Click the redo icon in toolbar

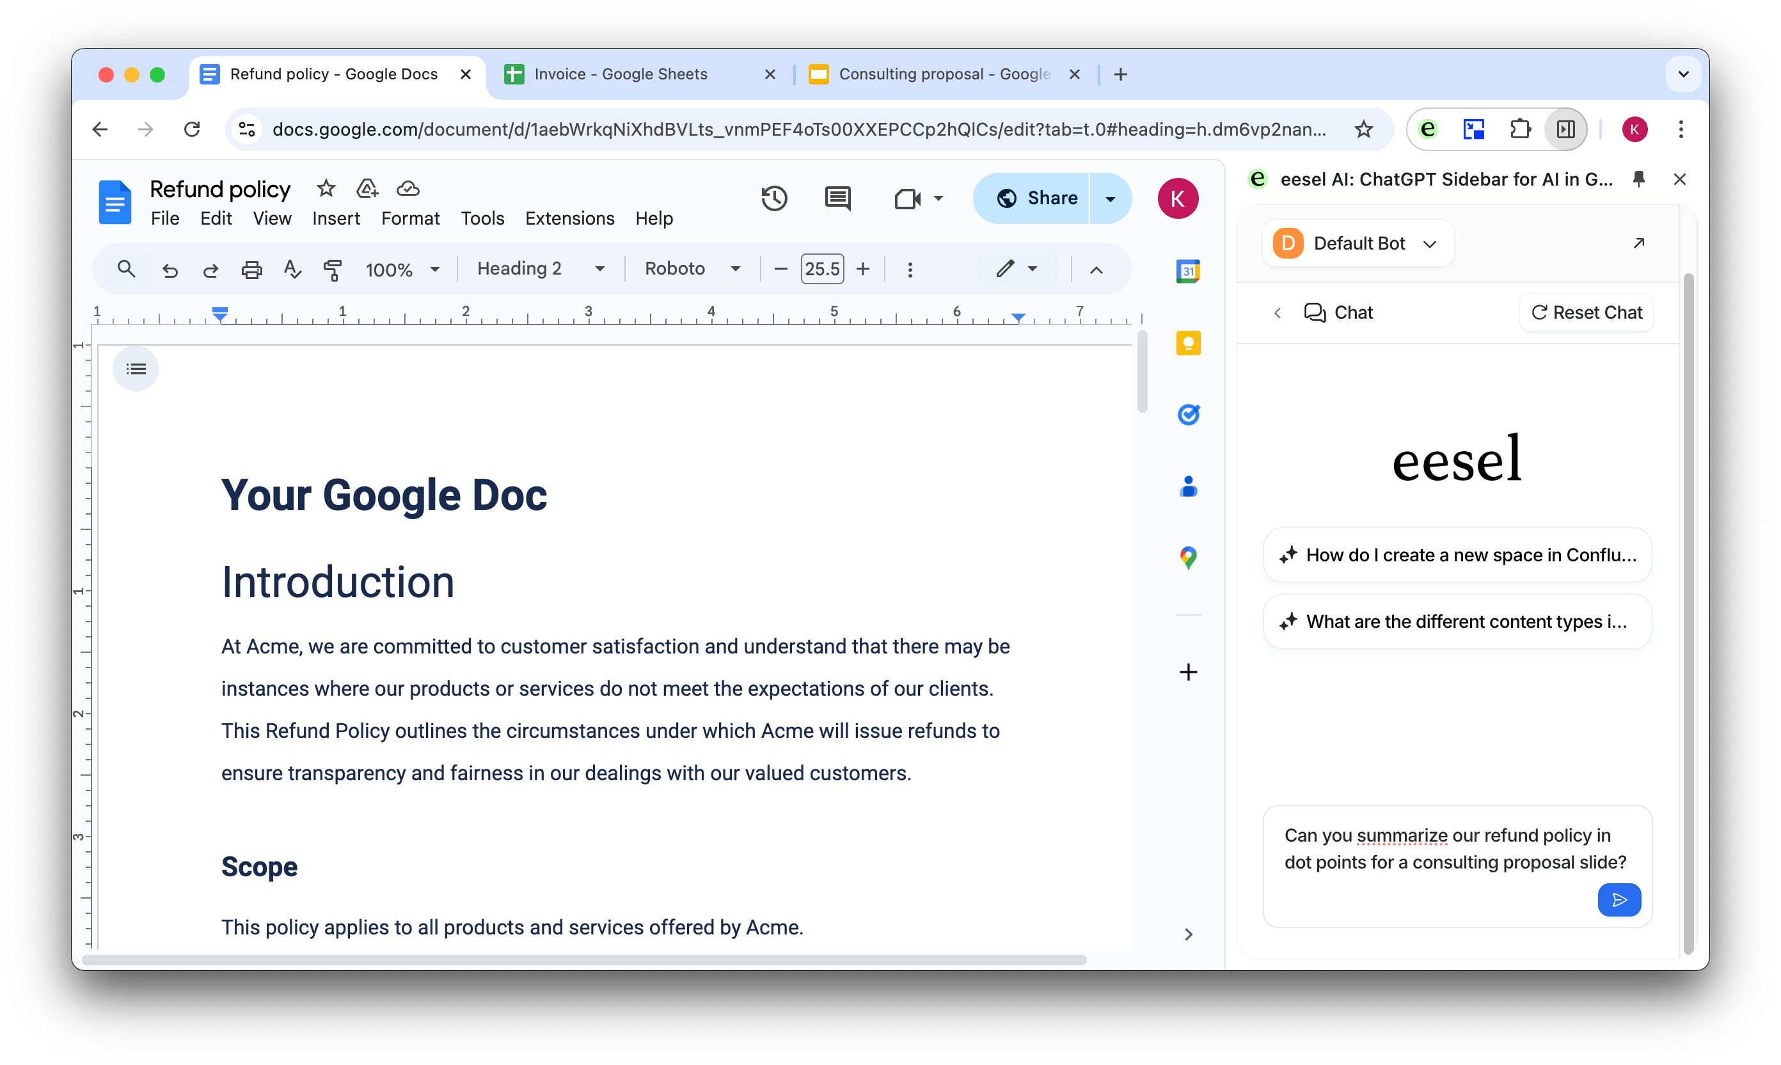pyautogui.click(x=210, y=269)
